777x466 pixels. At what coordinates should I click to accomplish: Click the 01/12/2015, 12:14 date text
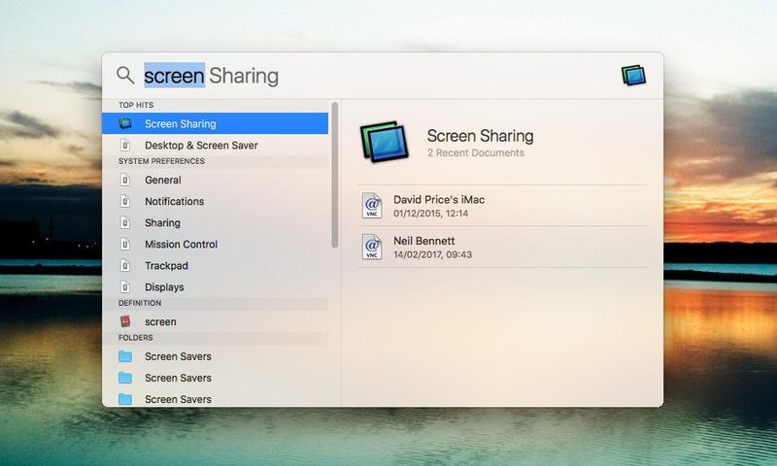coord(430,214)
